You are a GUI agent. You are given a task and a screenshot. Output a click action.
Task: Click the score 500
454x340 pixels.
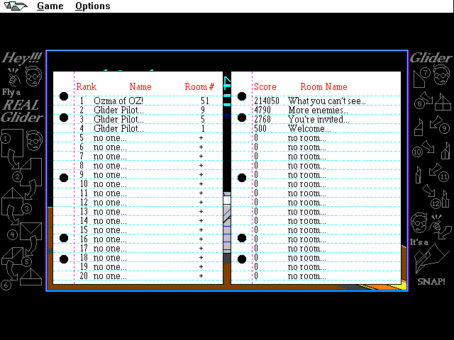(260, 129)
